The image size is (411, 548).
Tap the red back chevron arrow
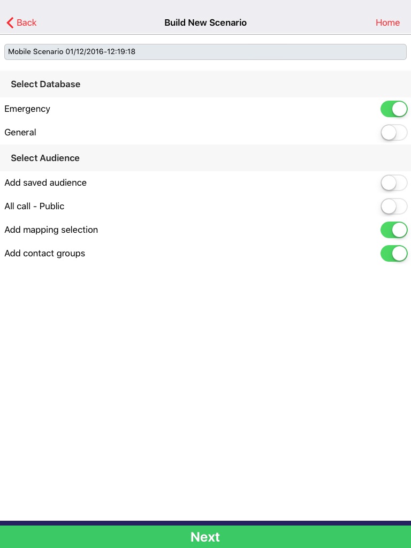tap(10, 22)
